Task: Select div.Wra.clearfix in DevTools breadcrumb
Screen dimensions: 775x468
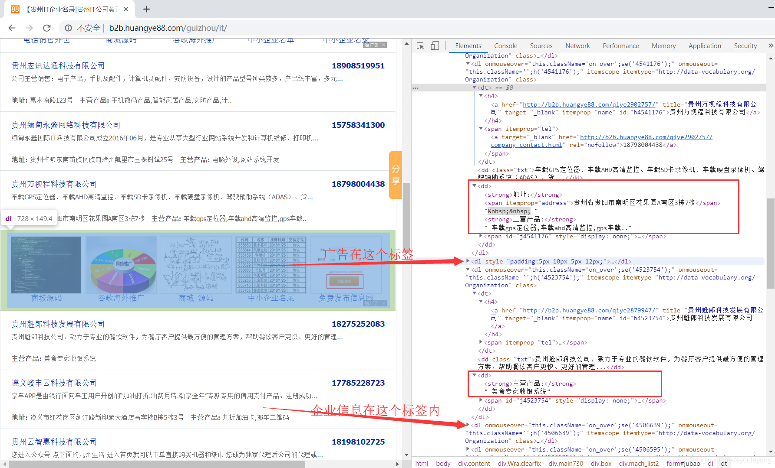Action: (519, 463)
